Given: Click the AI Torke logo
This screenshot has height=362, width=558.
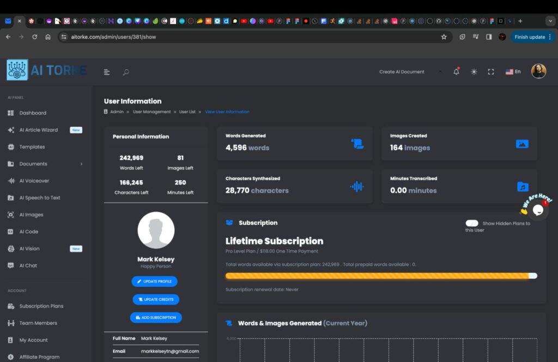Looking at the screenshot, I should (x=47, y=71).
